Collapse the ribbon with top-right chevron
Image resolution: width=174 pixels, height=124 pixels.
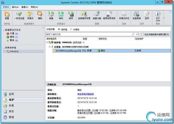[x=170, y=12]
